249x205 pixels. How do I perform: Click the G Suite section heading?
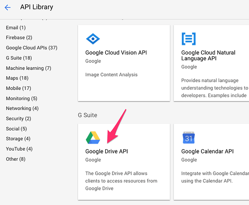click(87, 115)
